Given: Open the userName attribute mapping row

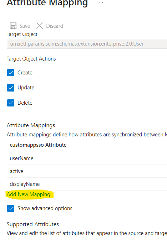Looking at the screenshot, I should click(x=87, y=158).
